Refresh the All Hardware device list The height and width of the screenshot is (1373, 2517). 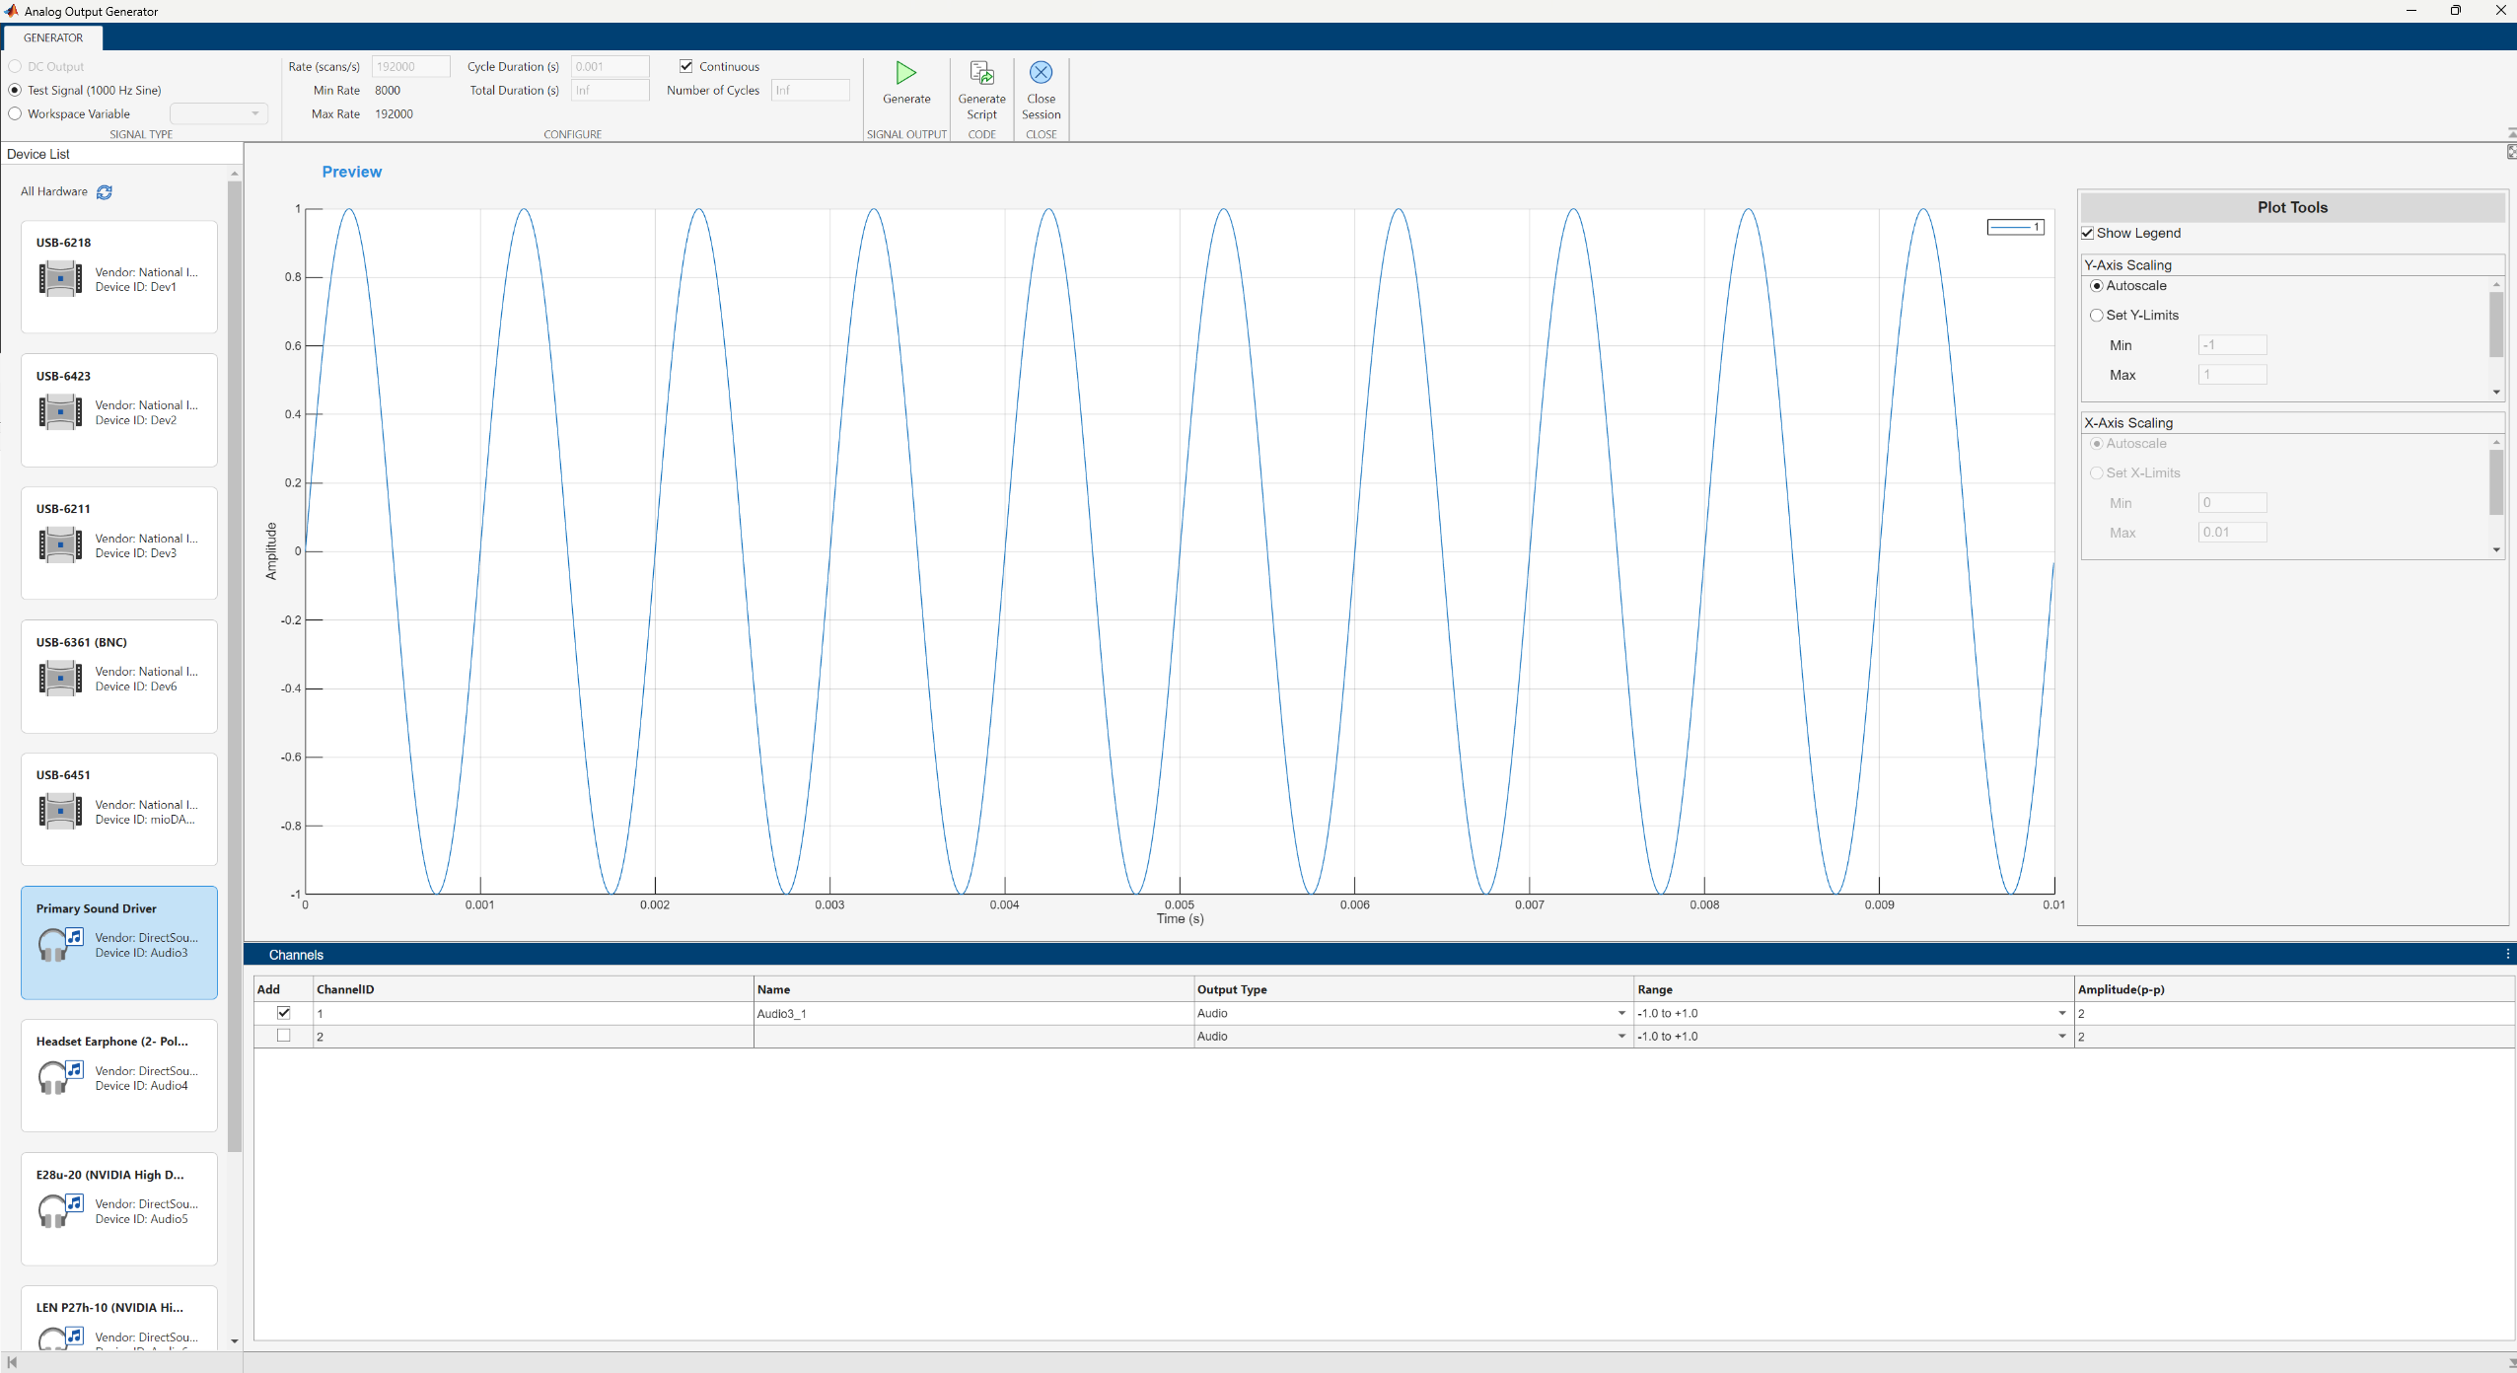click(x=104, y=191)
